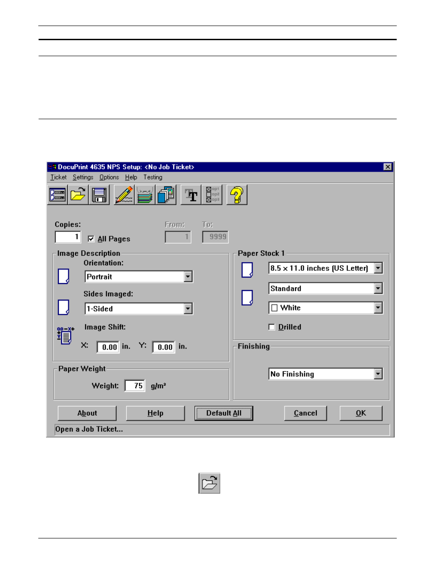Click the Default All button
The height and width of the screenshot is (564, 435).
click(224, 413)
